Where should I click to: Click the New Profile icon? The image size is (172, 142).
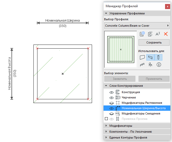click(x=142, y=34)
